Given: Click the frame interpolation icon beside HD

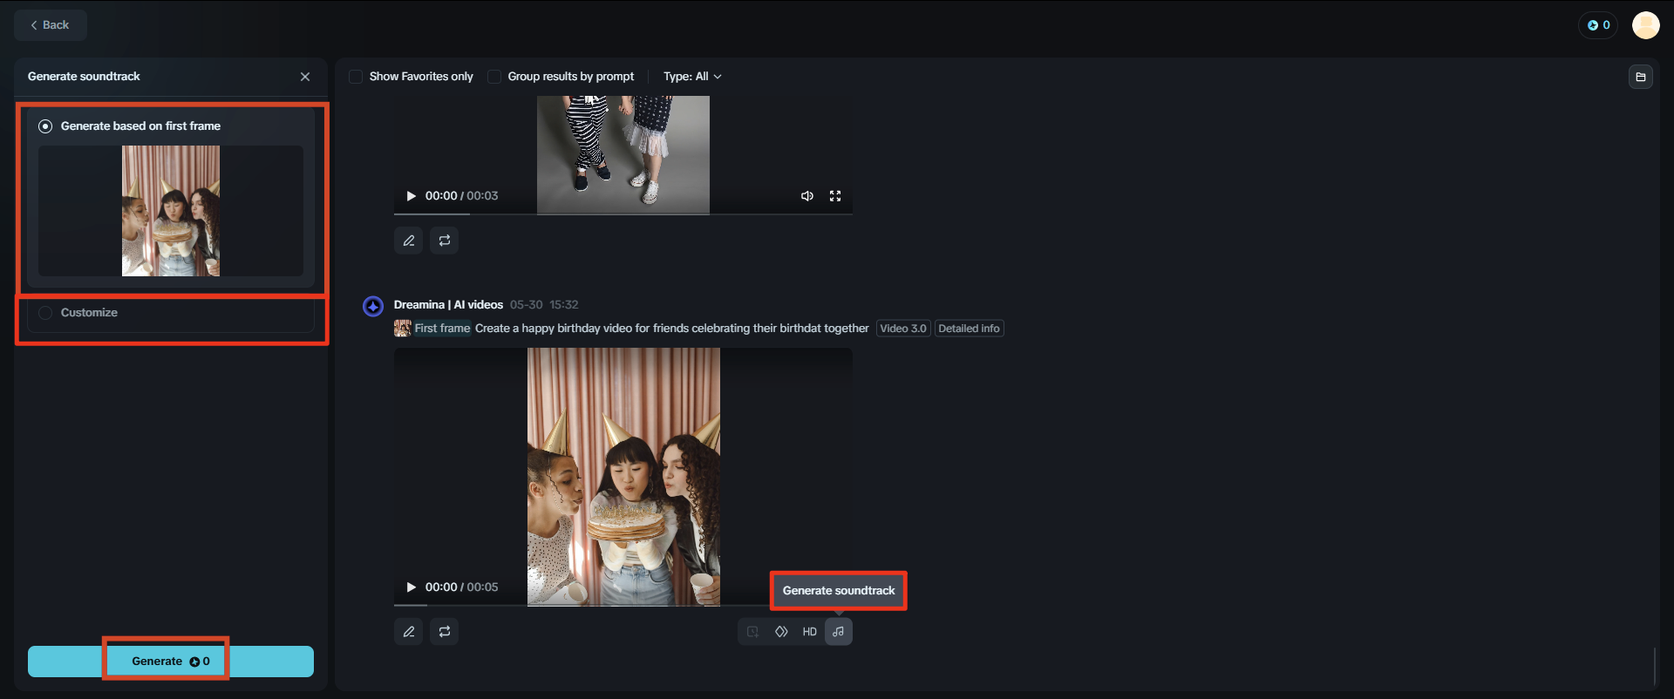Looking at the screenshot, I should (x=781, y=632).
